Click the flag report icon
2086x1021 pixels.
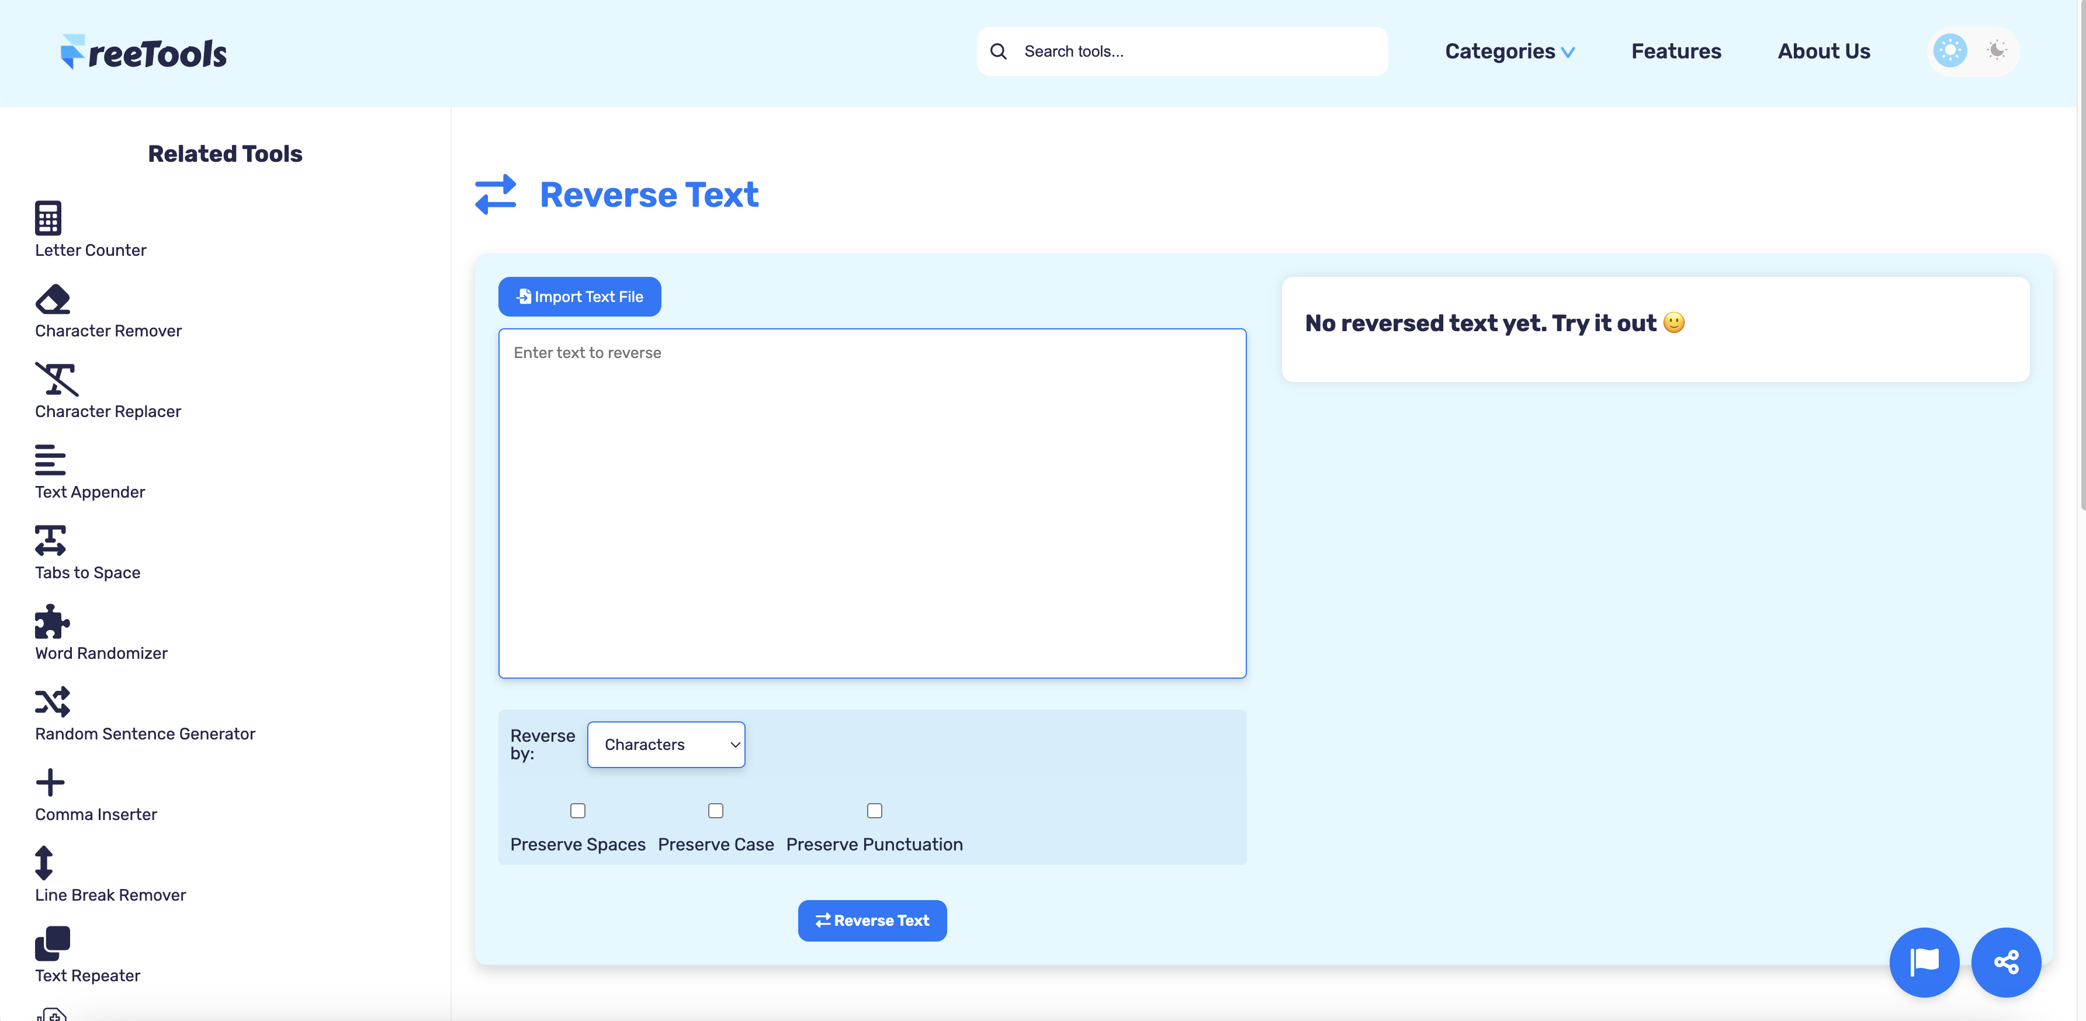pyautogui.click(x=1924, y=963)
